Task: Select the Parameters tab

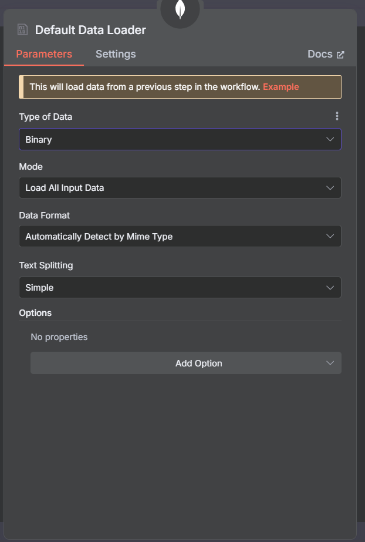Action: (x=44, y=54)
